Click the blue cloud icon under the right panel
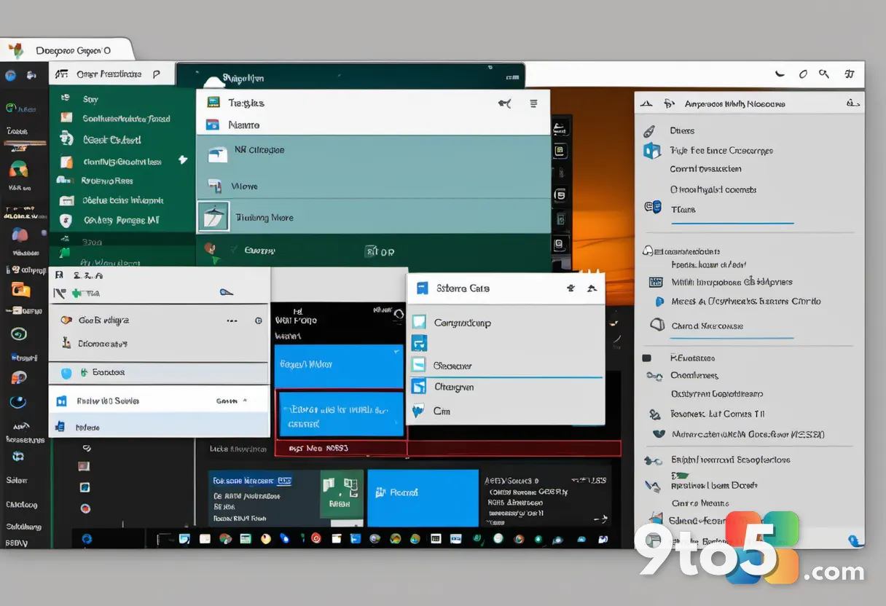Screen dimensions: 886x606 coord(856,540)
